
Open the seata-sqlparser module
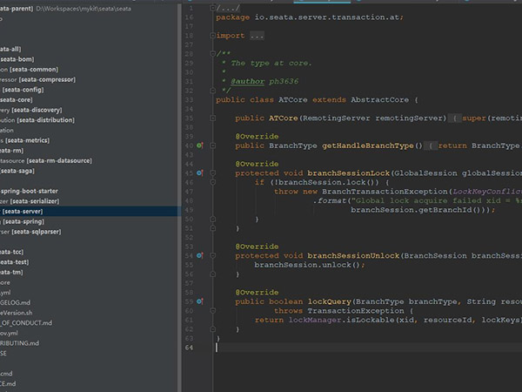pyautogui.click(x=35, y=233)
